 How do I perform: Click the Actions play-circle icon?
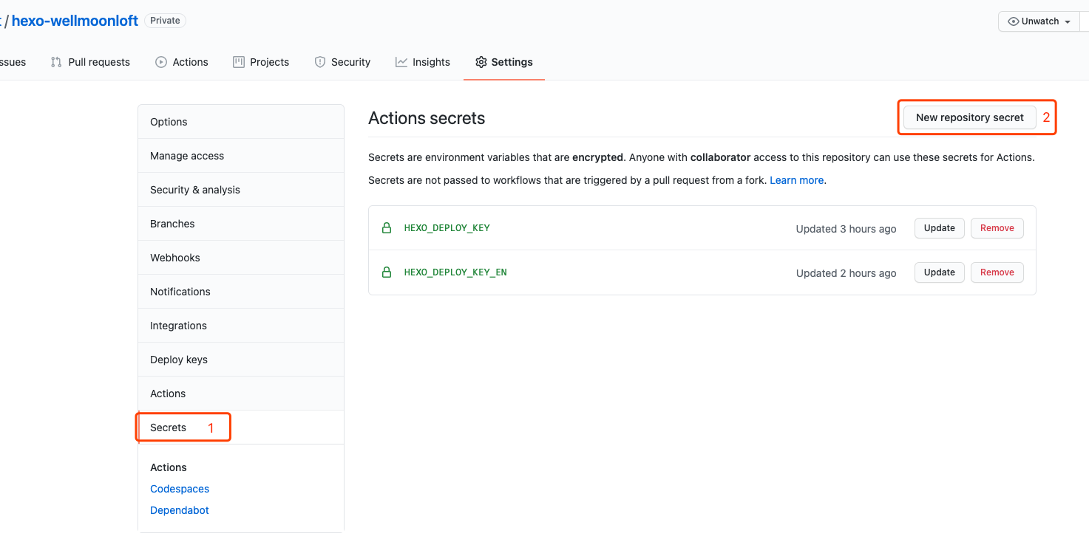click(161, 62)
